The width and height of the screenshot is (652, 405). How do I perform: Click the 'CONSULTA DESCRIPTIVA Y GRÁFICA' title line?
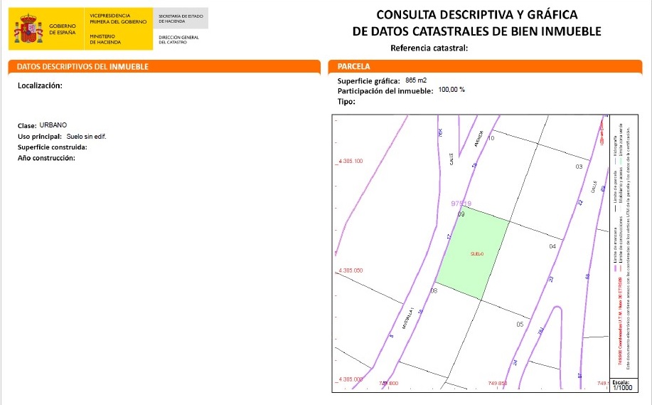click(x=477, y=14)
